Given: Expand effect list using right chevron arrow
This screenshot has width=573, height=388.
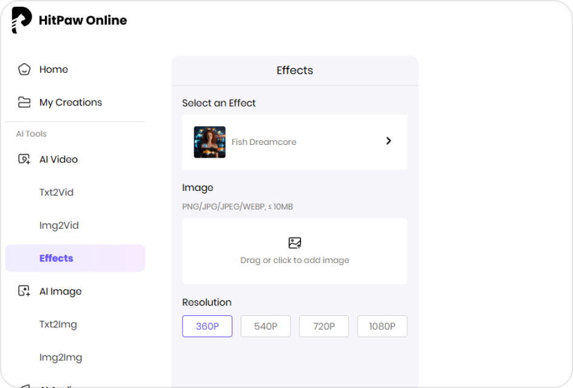Looking at the screenshot, I should point(388,141).
